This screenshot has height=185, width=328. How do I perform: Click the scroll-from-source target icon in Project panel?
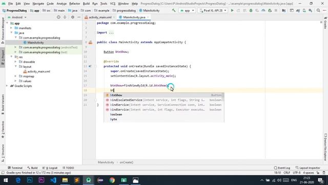click(x=58, y=17)
